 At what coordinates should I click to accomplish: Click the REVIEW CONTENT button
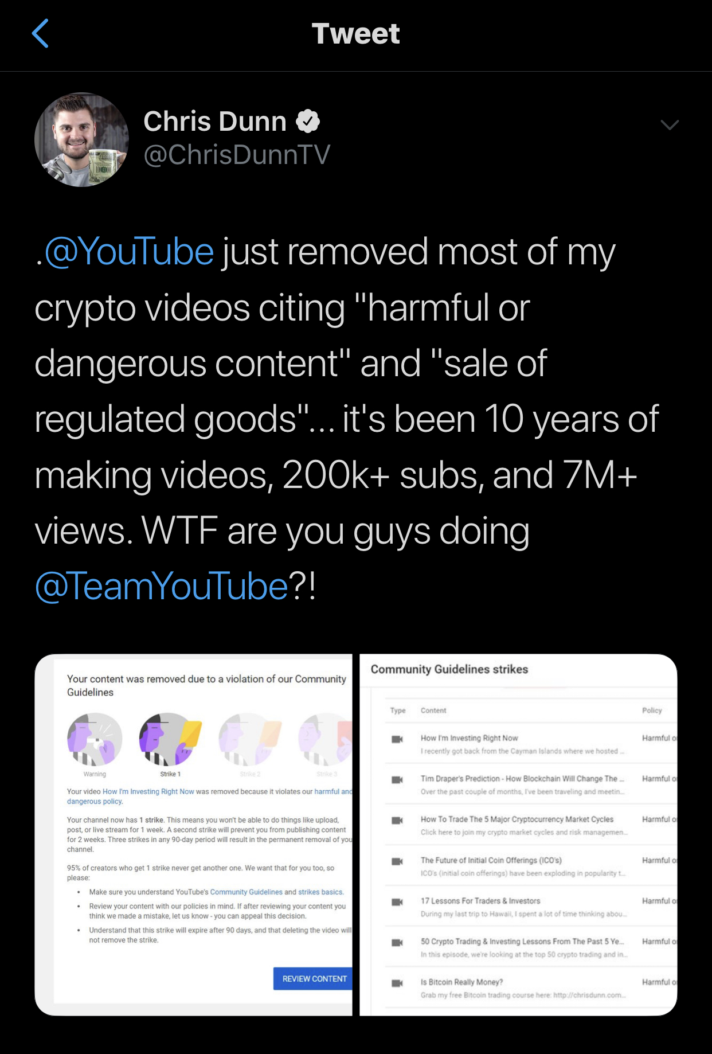(x=313, y=978)
